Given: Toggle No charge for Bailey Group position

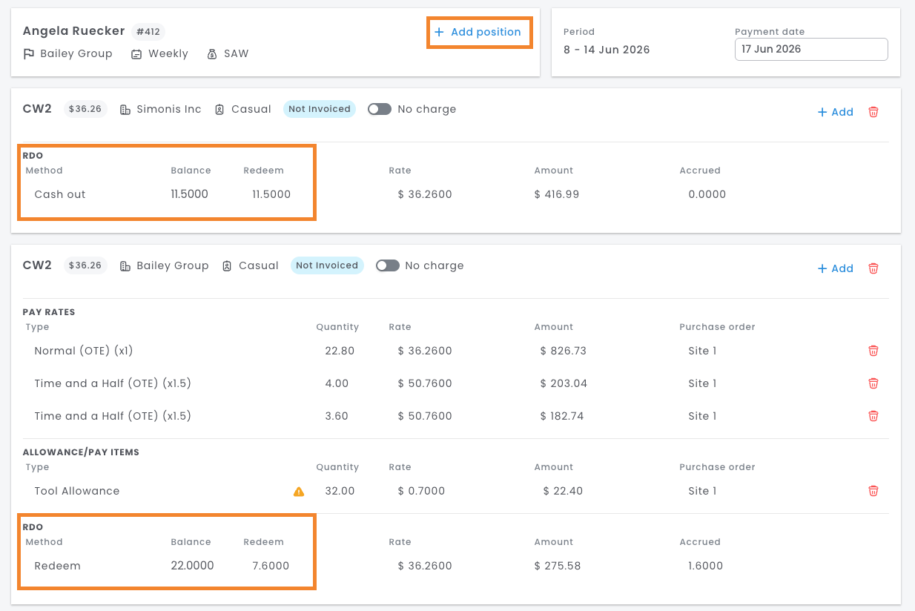Looking at the screenshot, I should pyautogui.click(x=387, y=265).
